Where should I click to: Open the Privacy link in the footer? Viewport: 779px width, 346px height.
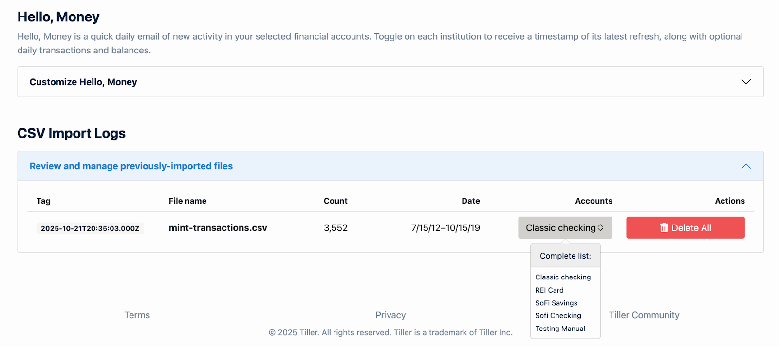(x=390, y=315)
